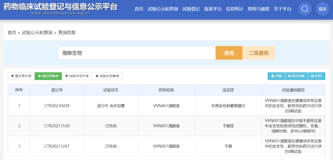333x160 pixels.
Task: Click the 下载 download button
Action: coord(276,76)
